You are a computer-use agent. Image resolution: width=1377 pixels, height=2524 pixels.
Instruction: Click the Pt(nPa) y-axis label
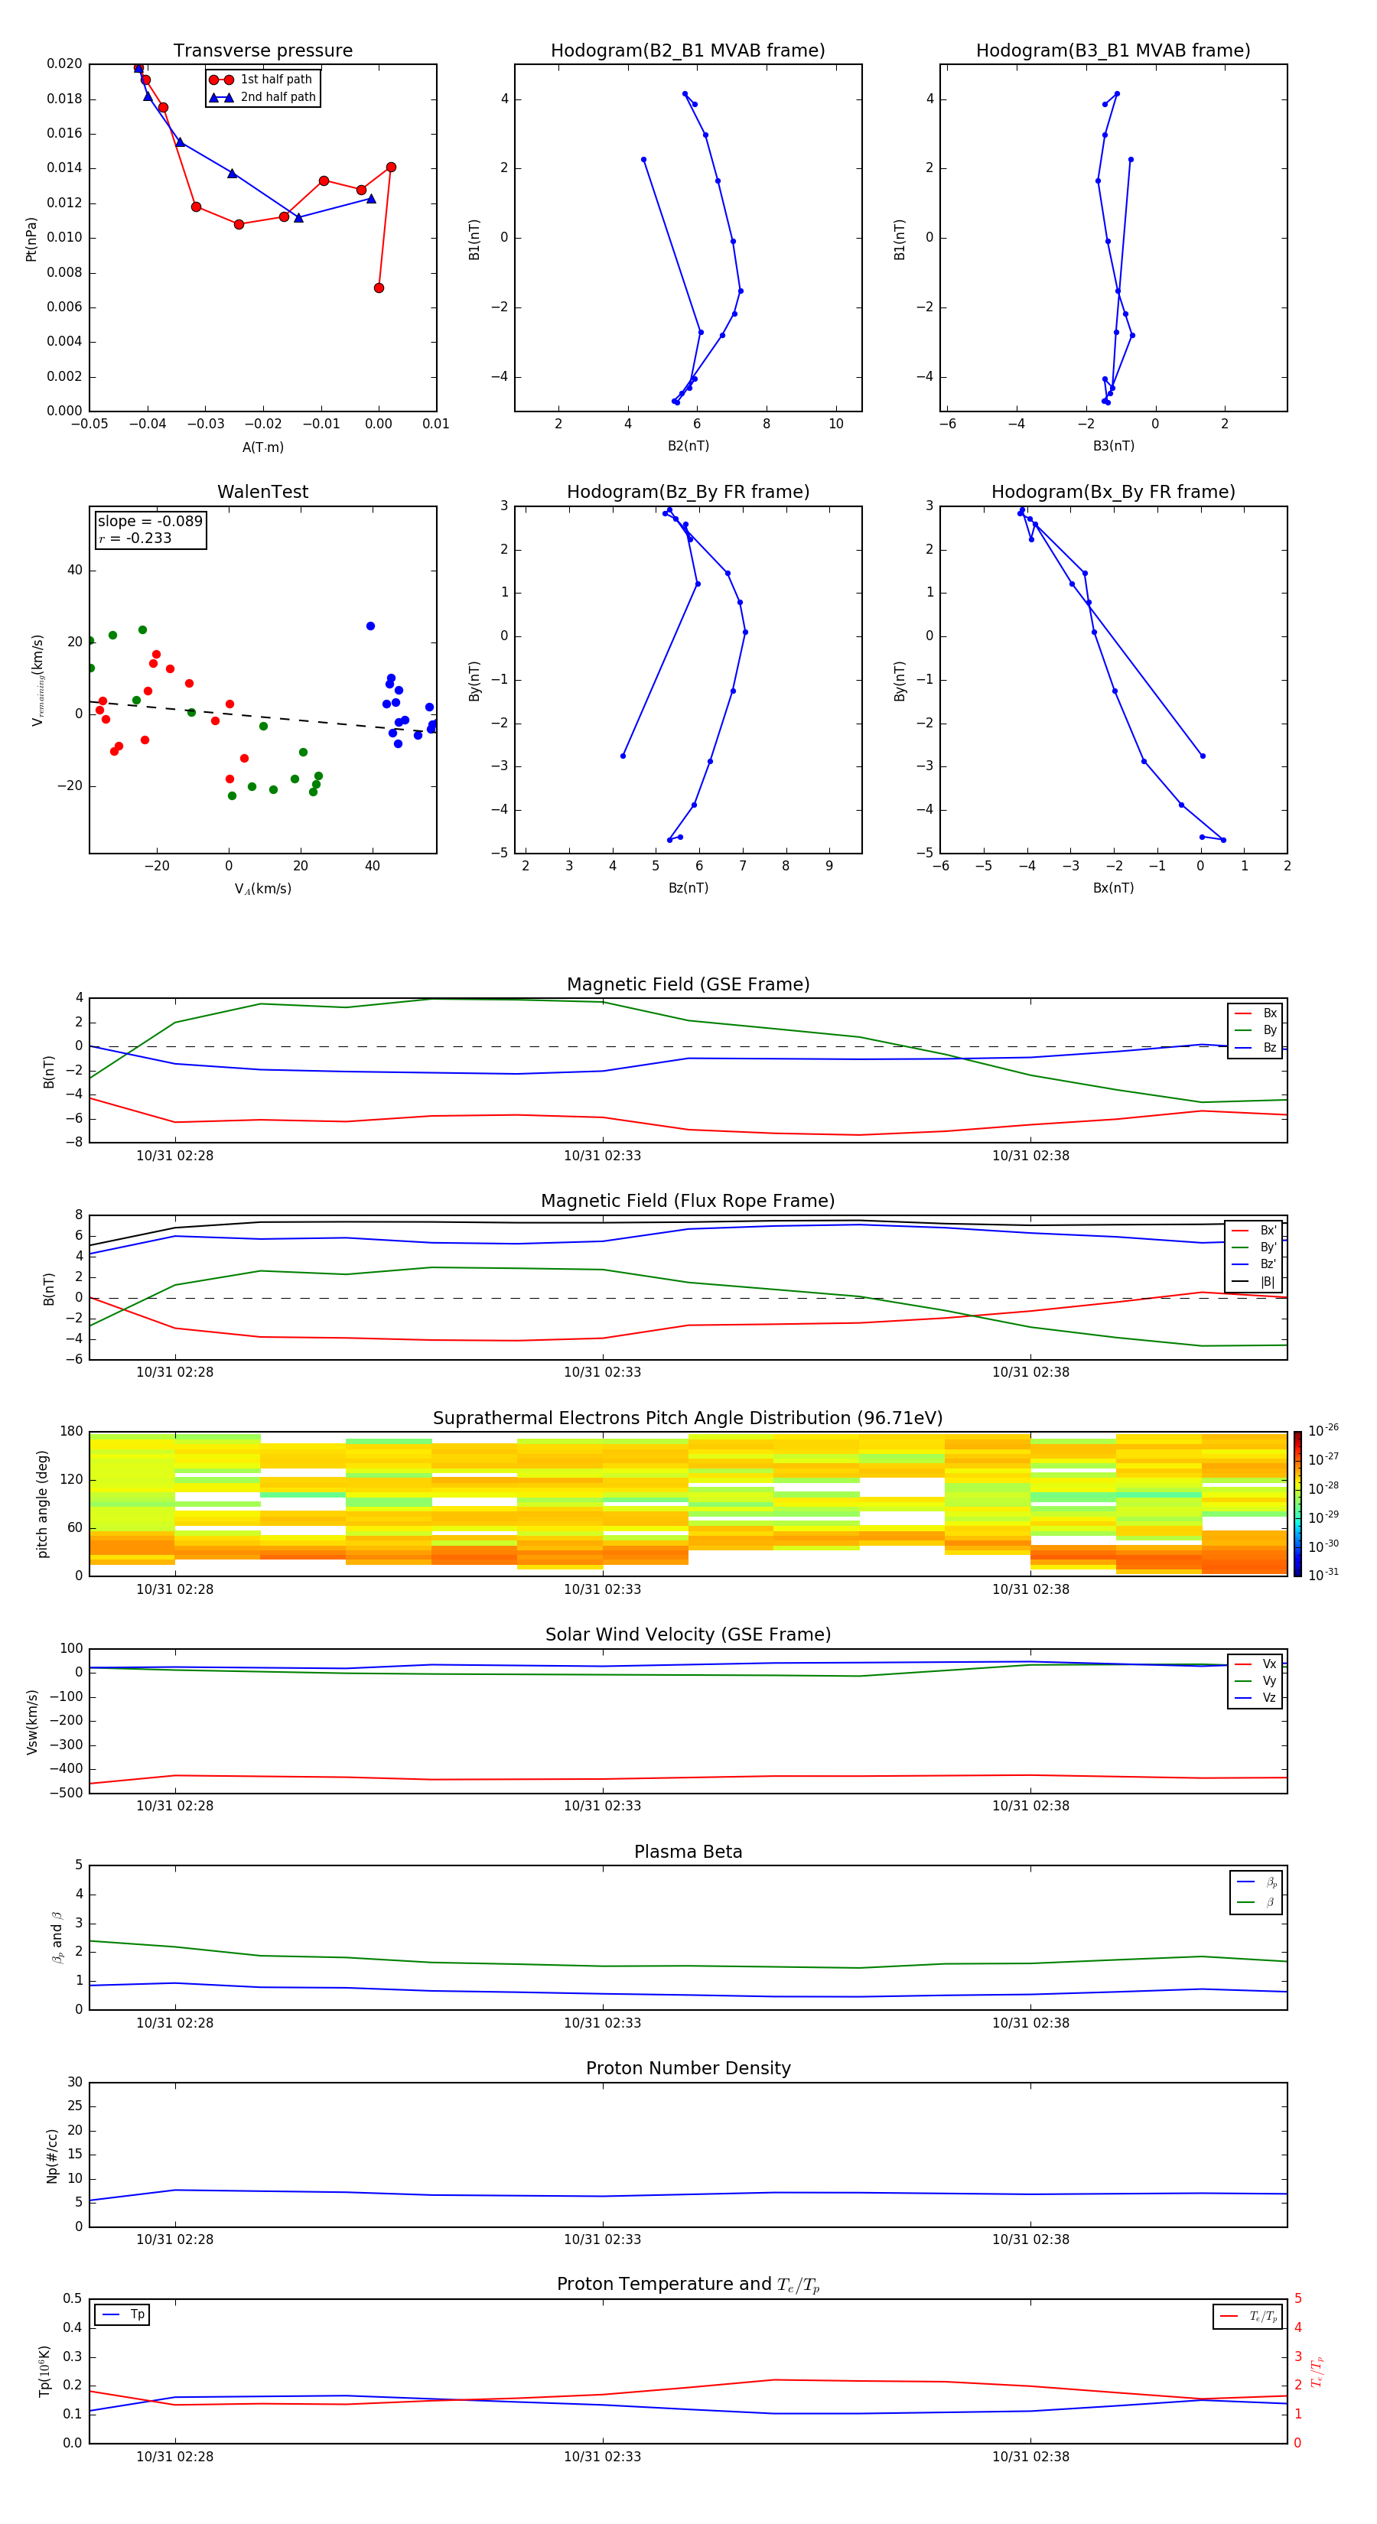(x=31, y=239)
